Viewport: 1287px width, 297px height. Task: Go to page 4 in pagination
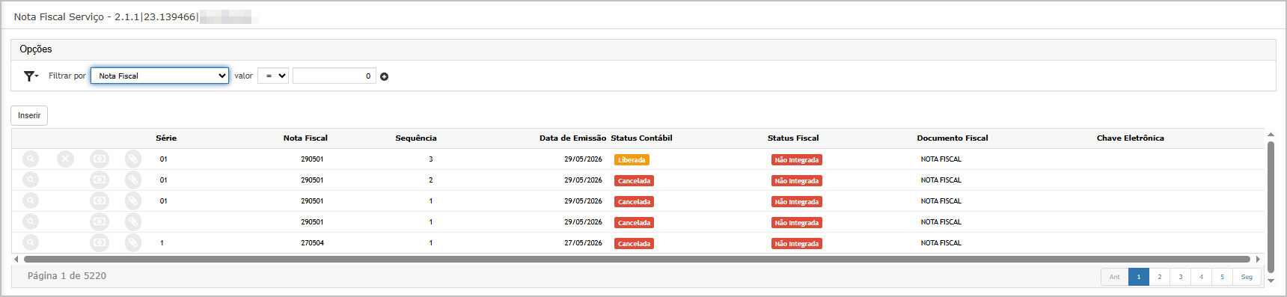pos(1202,277)
